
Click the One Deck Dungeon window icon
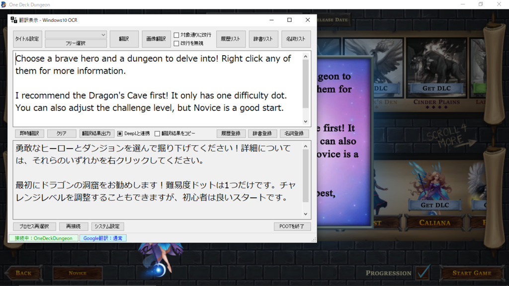point(4,4)
